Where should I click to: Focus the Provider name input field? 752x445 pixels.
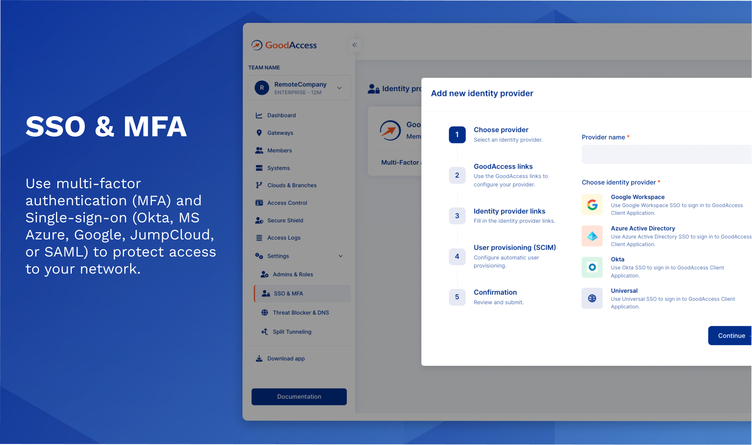666,154
